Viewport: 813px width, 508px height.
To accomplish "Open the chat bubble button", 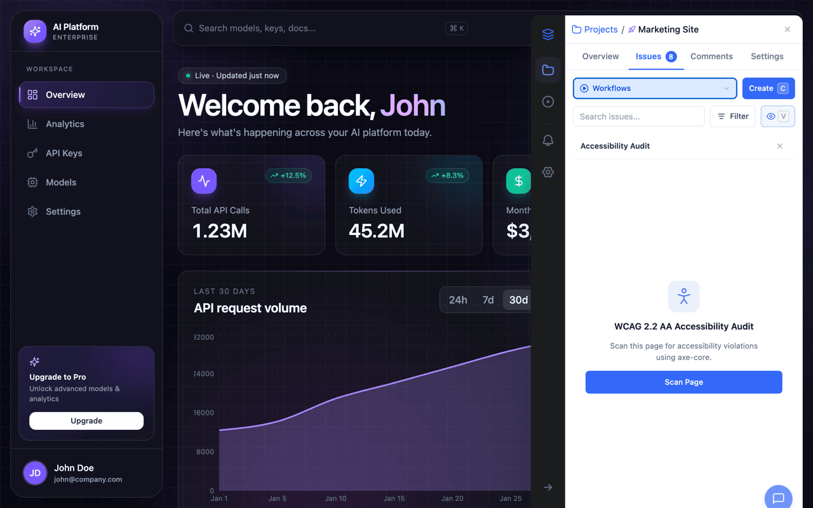I will pyautogui.click(x=778, y=498).
